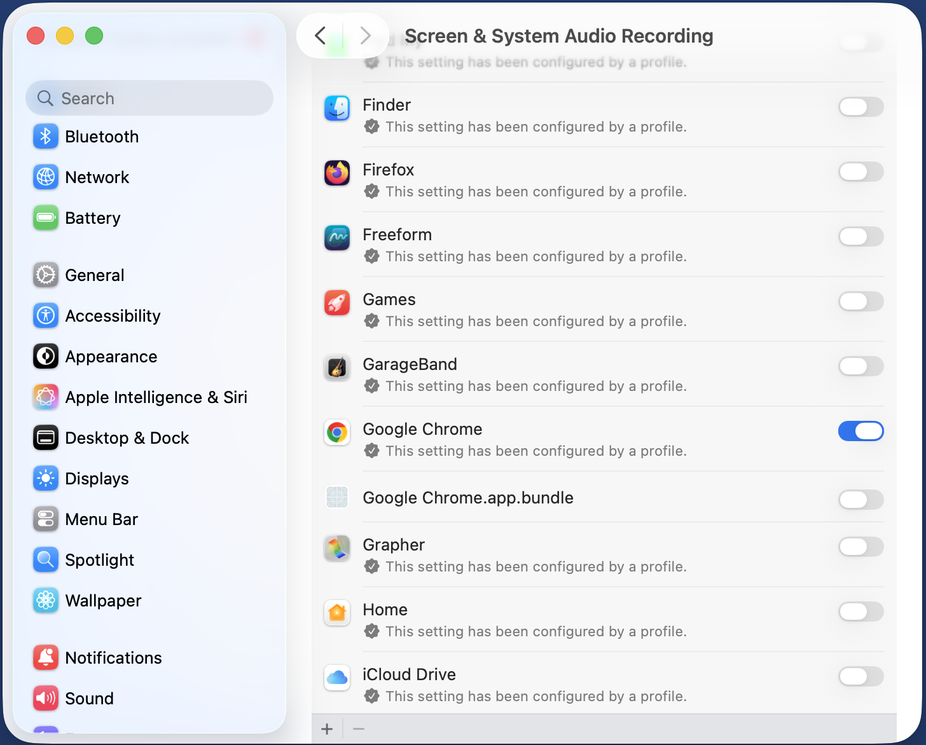Click the profile badge under Home
Screen dimensions: 926x745
pyautogui.click(x=372, y=631)
